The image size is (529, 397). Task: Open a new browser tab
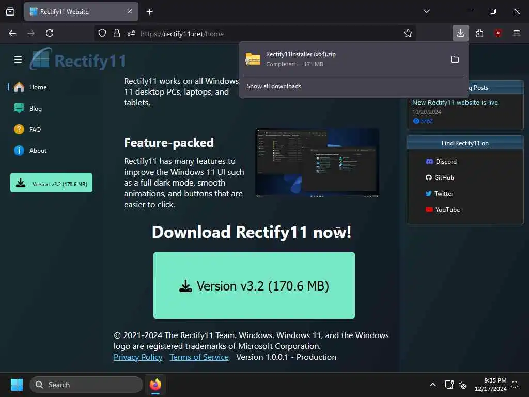click(150, 12)
